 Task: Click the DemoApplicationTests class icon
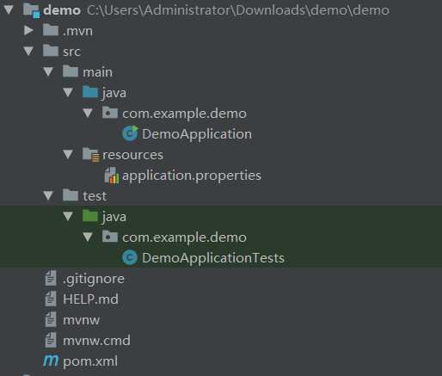click(130, 257)
